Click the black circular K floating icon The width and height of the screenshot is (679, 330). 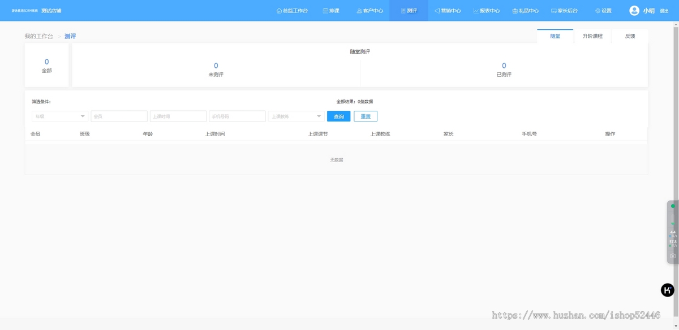[668, 290]
